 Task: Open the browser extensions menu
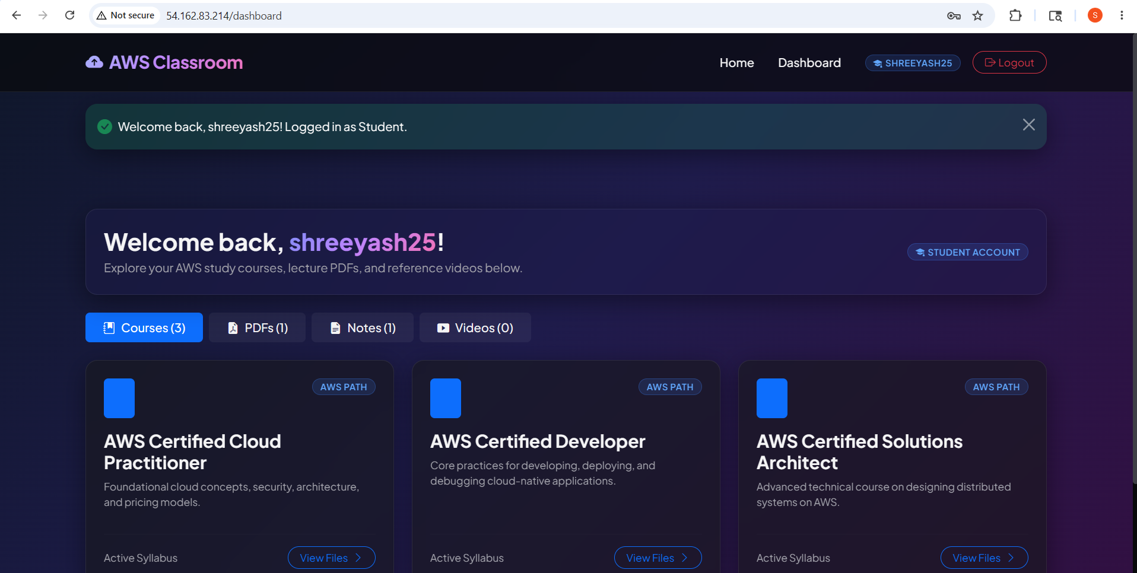(1015, 16)
